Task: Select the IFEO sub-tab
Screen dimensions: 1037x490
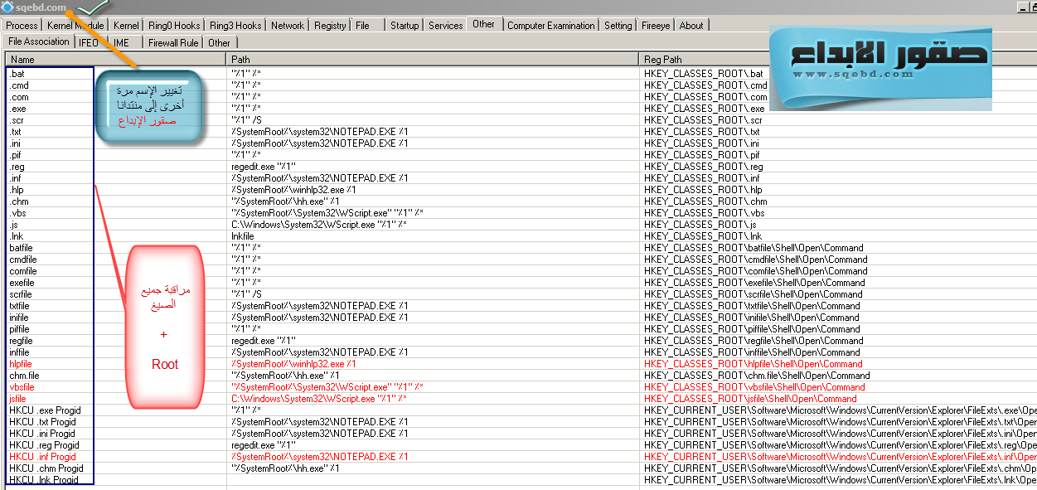Action: pos(89,42)
